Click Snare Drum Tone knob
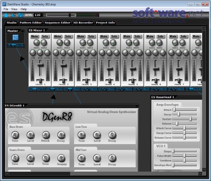 46,158
